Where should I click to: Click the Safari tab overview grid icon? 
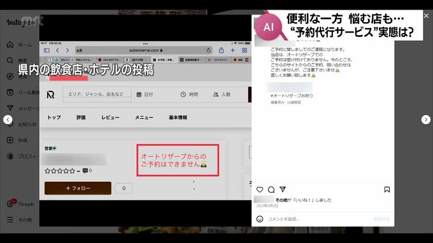tap(245, 50)
